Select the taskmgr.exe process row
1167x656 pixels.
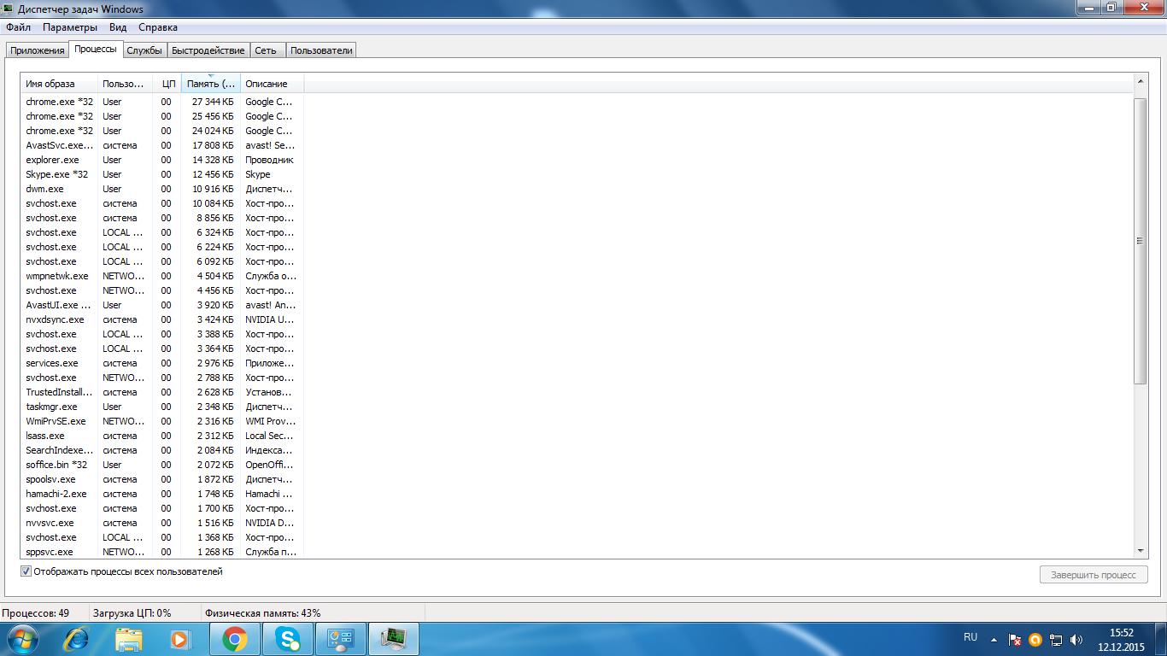[162, 407]
